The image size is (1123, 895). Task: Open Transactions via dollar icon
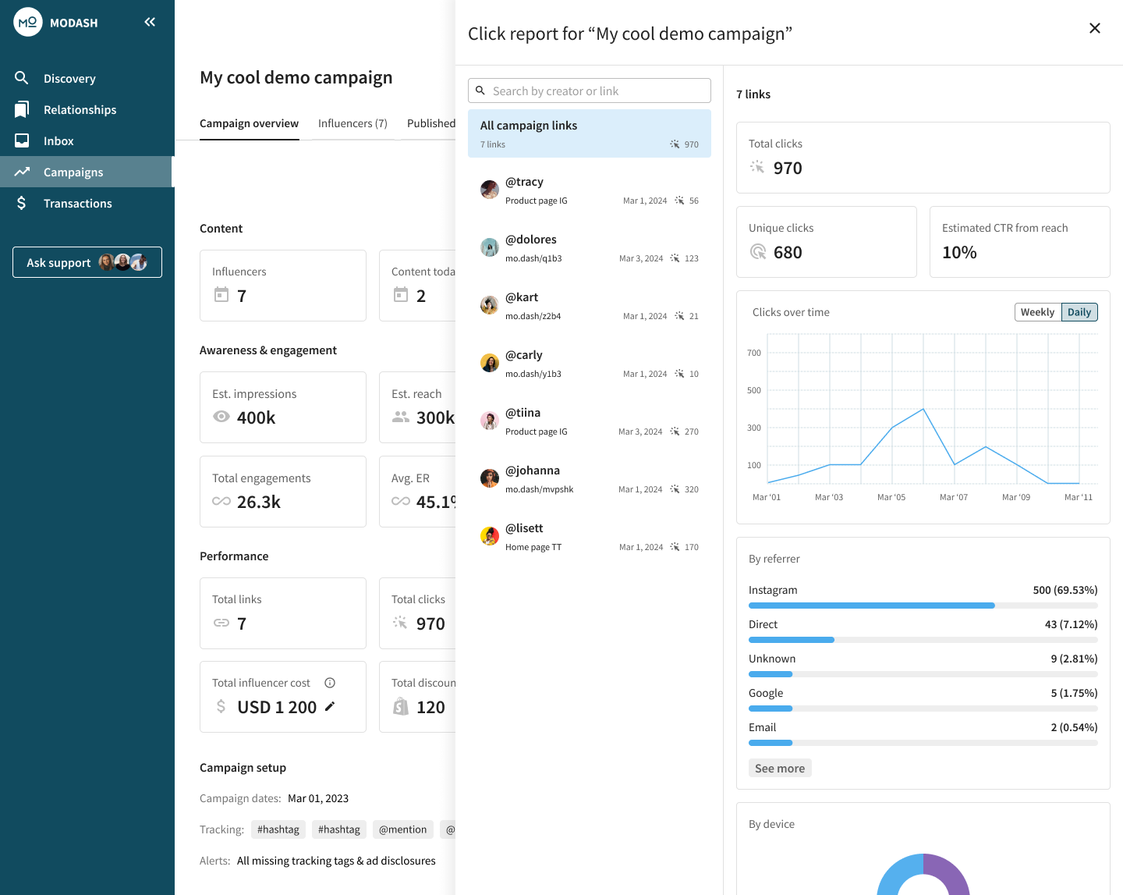[x=21, y=203]
